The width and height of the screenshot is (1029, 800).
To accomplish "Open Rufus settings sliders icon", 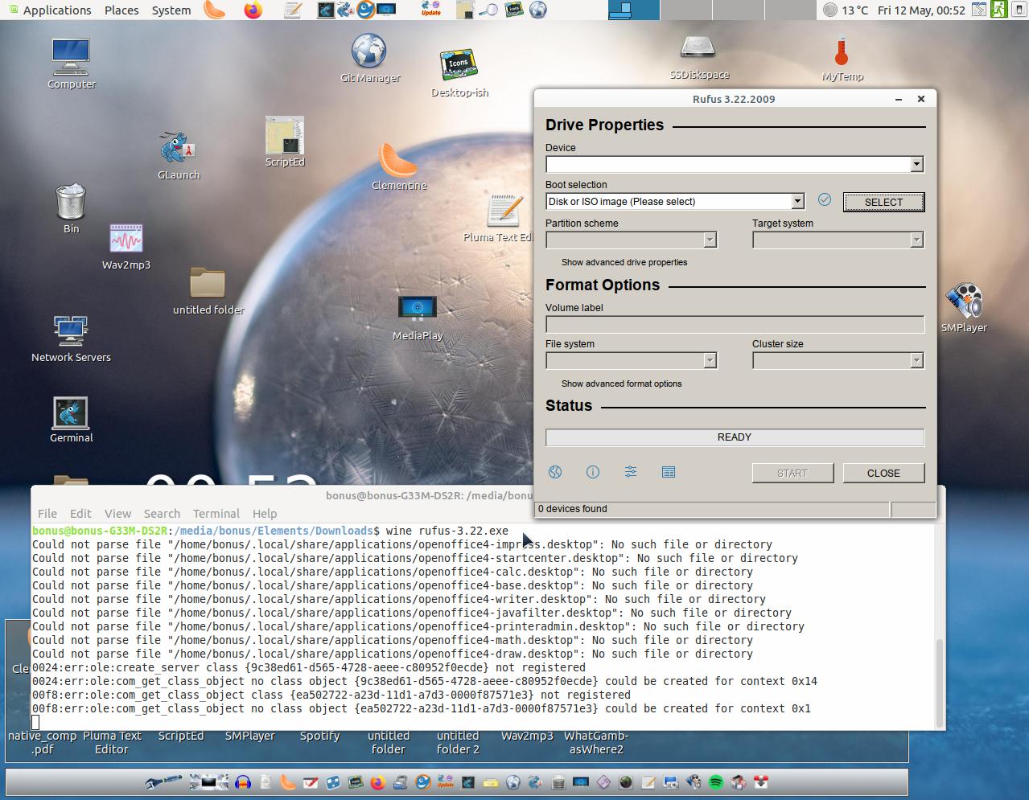I will pos(631,472).
